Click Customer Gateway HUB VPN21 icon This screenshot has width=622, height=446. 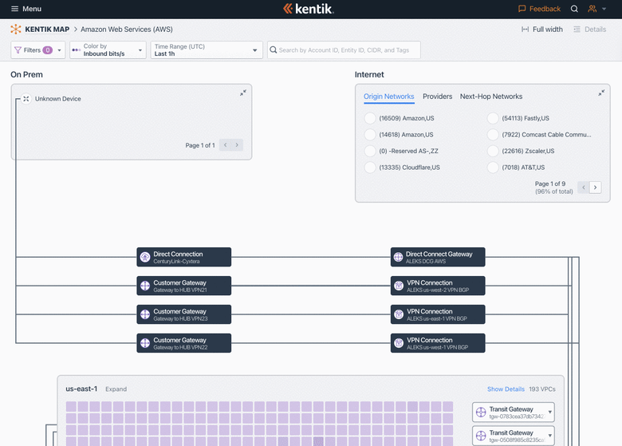coord(145,286)
